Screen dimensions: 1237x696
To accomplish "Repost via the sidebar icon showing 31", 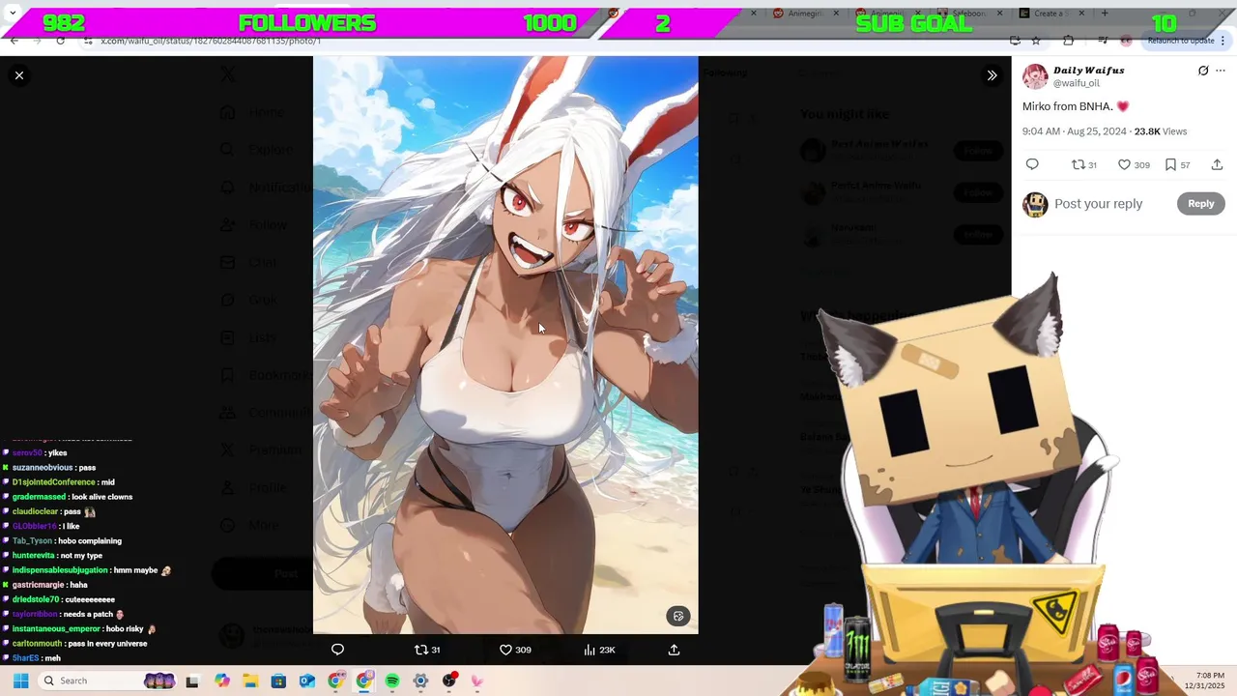I will (1084, 164).
